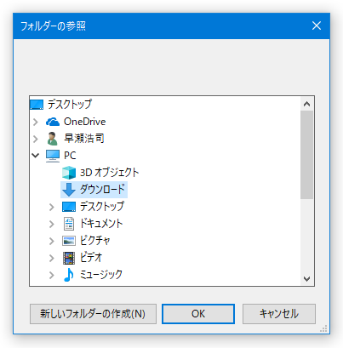
Task: Select the OneDrive label
Action: [85, 122]
